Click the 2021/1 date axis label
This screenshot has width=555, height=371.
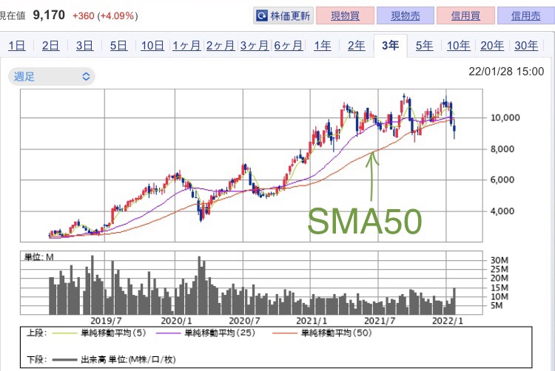pyautogui.click(x=312, y=321)
